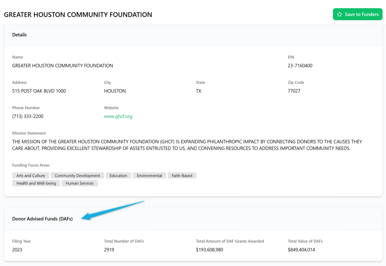
Task: Click the zip code value 77027
Action: click(x=294, y=91)
